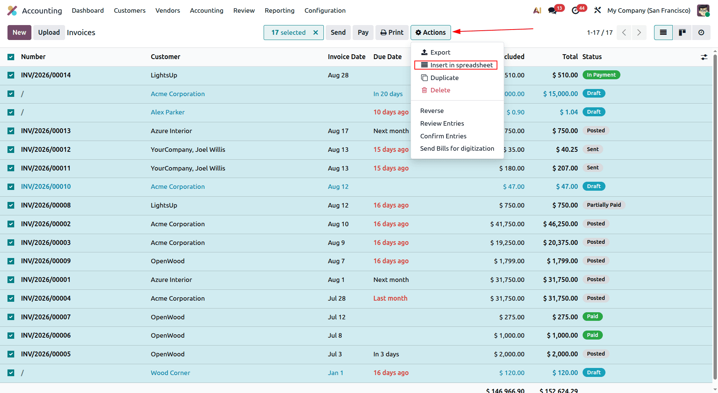Image resolution: width=718 pixels, height=393 pixels.
Task: Go to next page arrow
Action: point(639,33)
